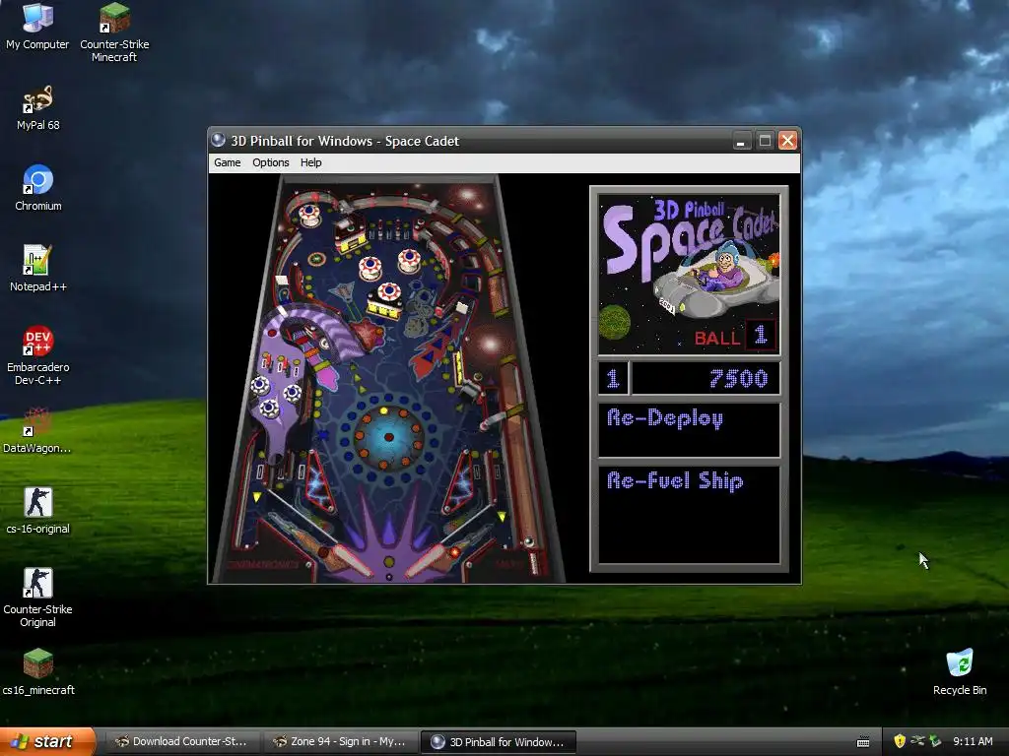Screen dimensions: 1009x756
Task: Select the Counter-Strike Minecraft desktop shortcut
Action: (114, 32)
